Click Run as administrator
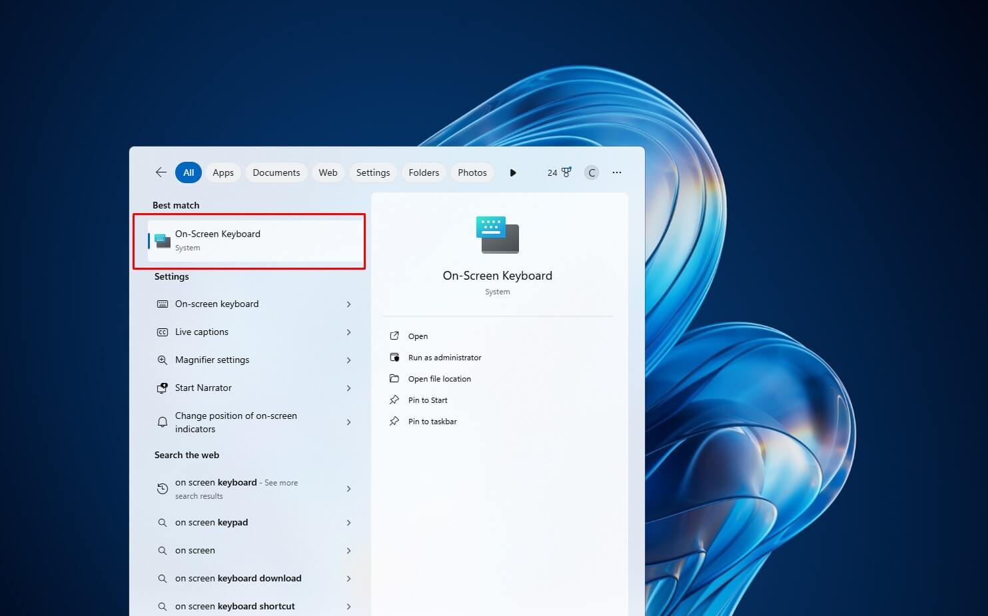This screenshot has height=616, width=988. 444,358
